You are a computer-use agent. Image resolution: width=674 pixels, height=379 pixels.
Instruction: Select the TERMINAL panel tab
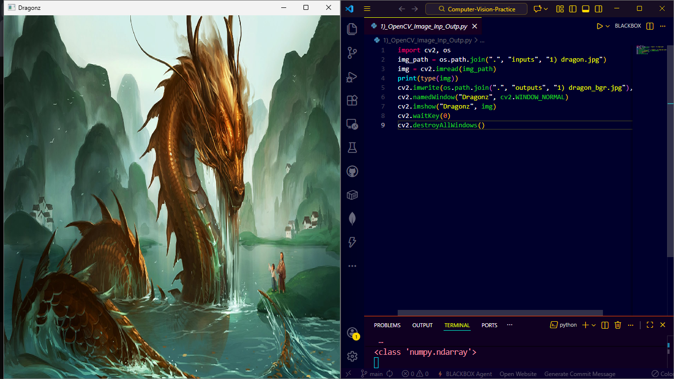coord(457,325)
